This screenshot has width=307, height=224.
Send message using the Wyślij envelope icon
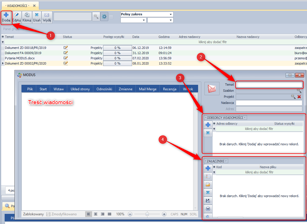pos(47,17)
